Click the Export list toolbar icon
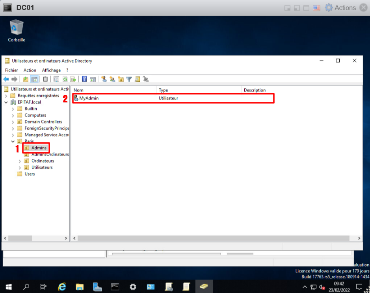The image size is (370, 293). (73, 79)
